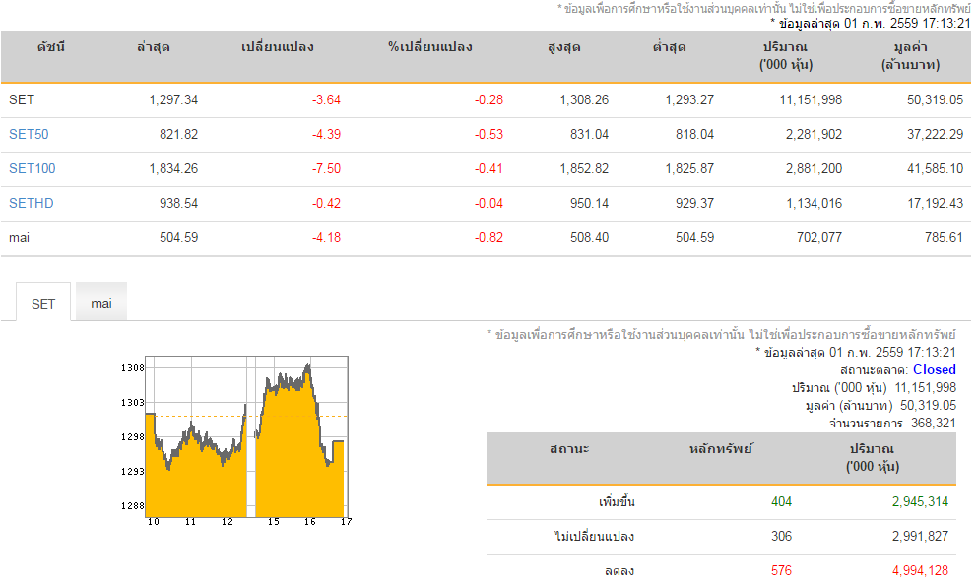Click transaction count 368,321

(x=933, y=423)
